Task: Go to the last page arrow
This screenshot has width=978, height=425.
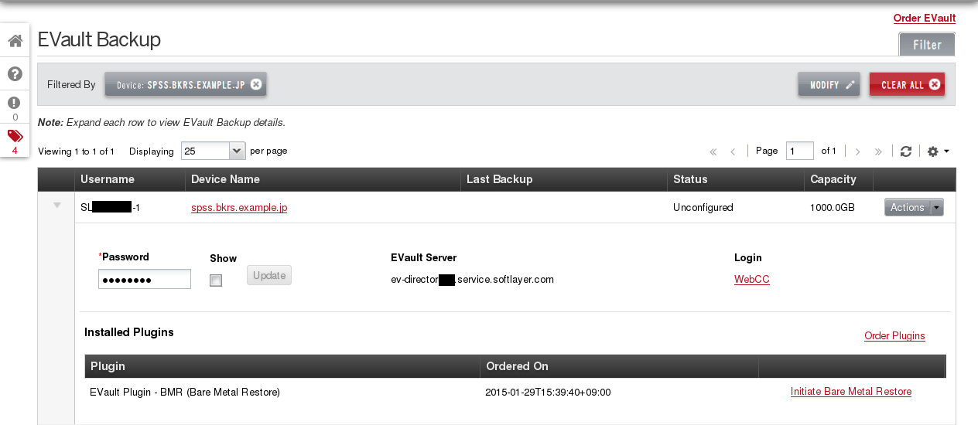Action: pos(878,151)
